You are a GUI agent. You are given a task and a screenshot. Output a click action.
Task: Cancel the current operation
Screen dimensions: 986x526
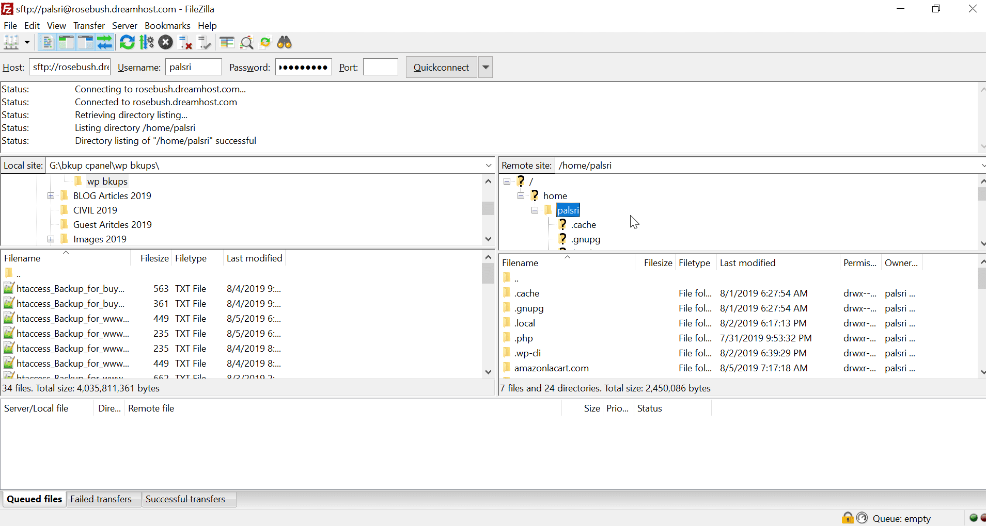click(x=165, y=42)
